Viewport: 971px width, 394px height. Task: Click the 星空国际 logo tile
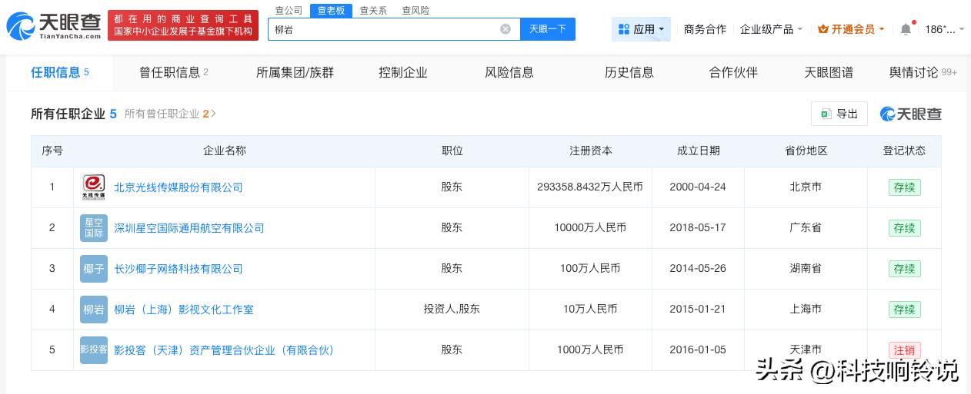pos(94,228)
